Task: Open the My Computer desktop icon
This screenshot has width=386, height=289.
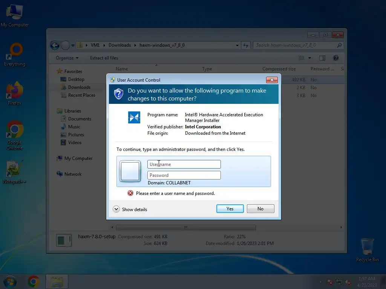Action: tap(15, 15)
